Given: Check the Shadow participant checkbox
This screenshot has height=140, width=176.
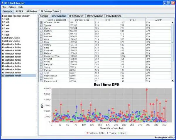Looking at the screenshot, I should pos(41,31).
